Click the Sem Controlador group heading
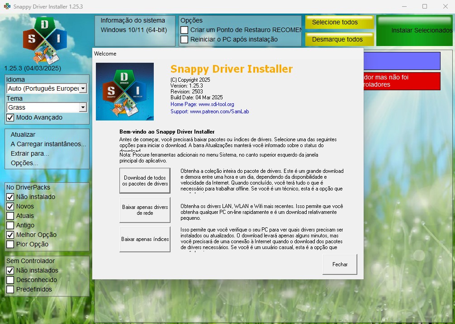Screen dimensions: 455x324 [30, 261]
